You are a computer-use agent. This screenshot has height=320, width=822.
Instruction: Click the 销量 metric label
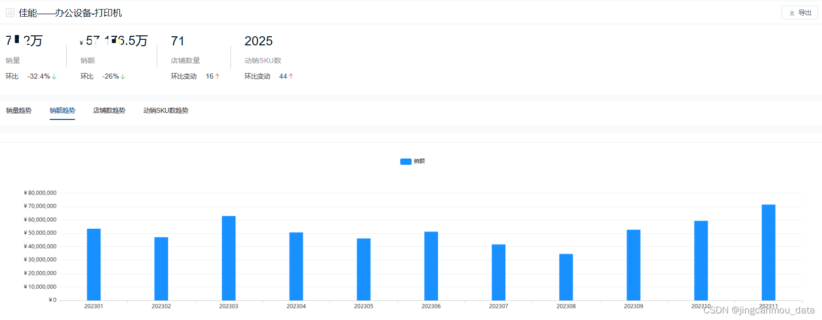point(13,60)
